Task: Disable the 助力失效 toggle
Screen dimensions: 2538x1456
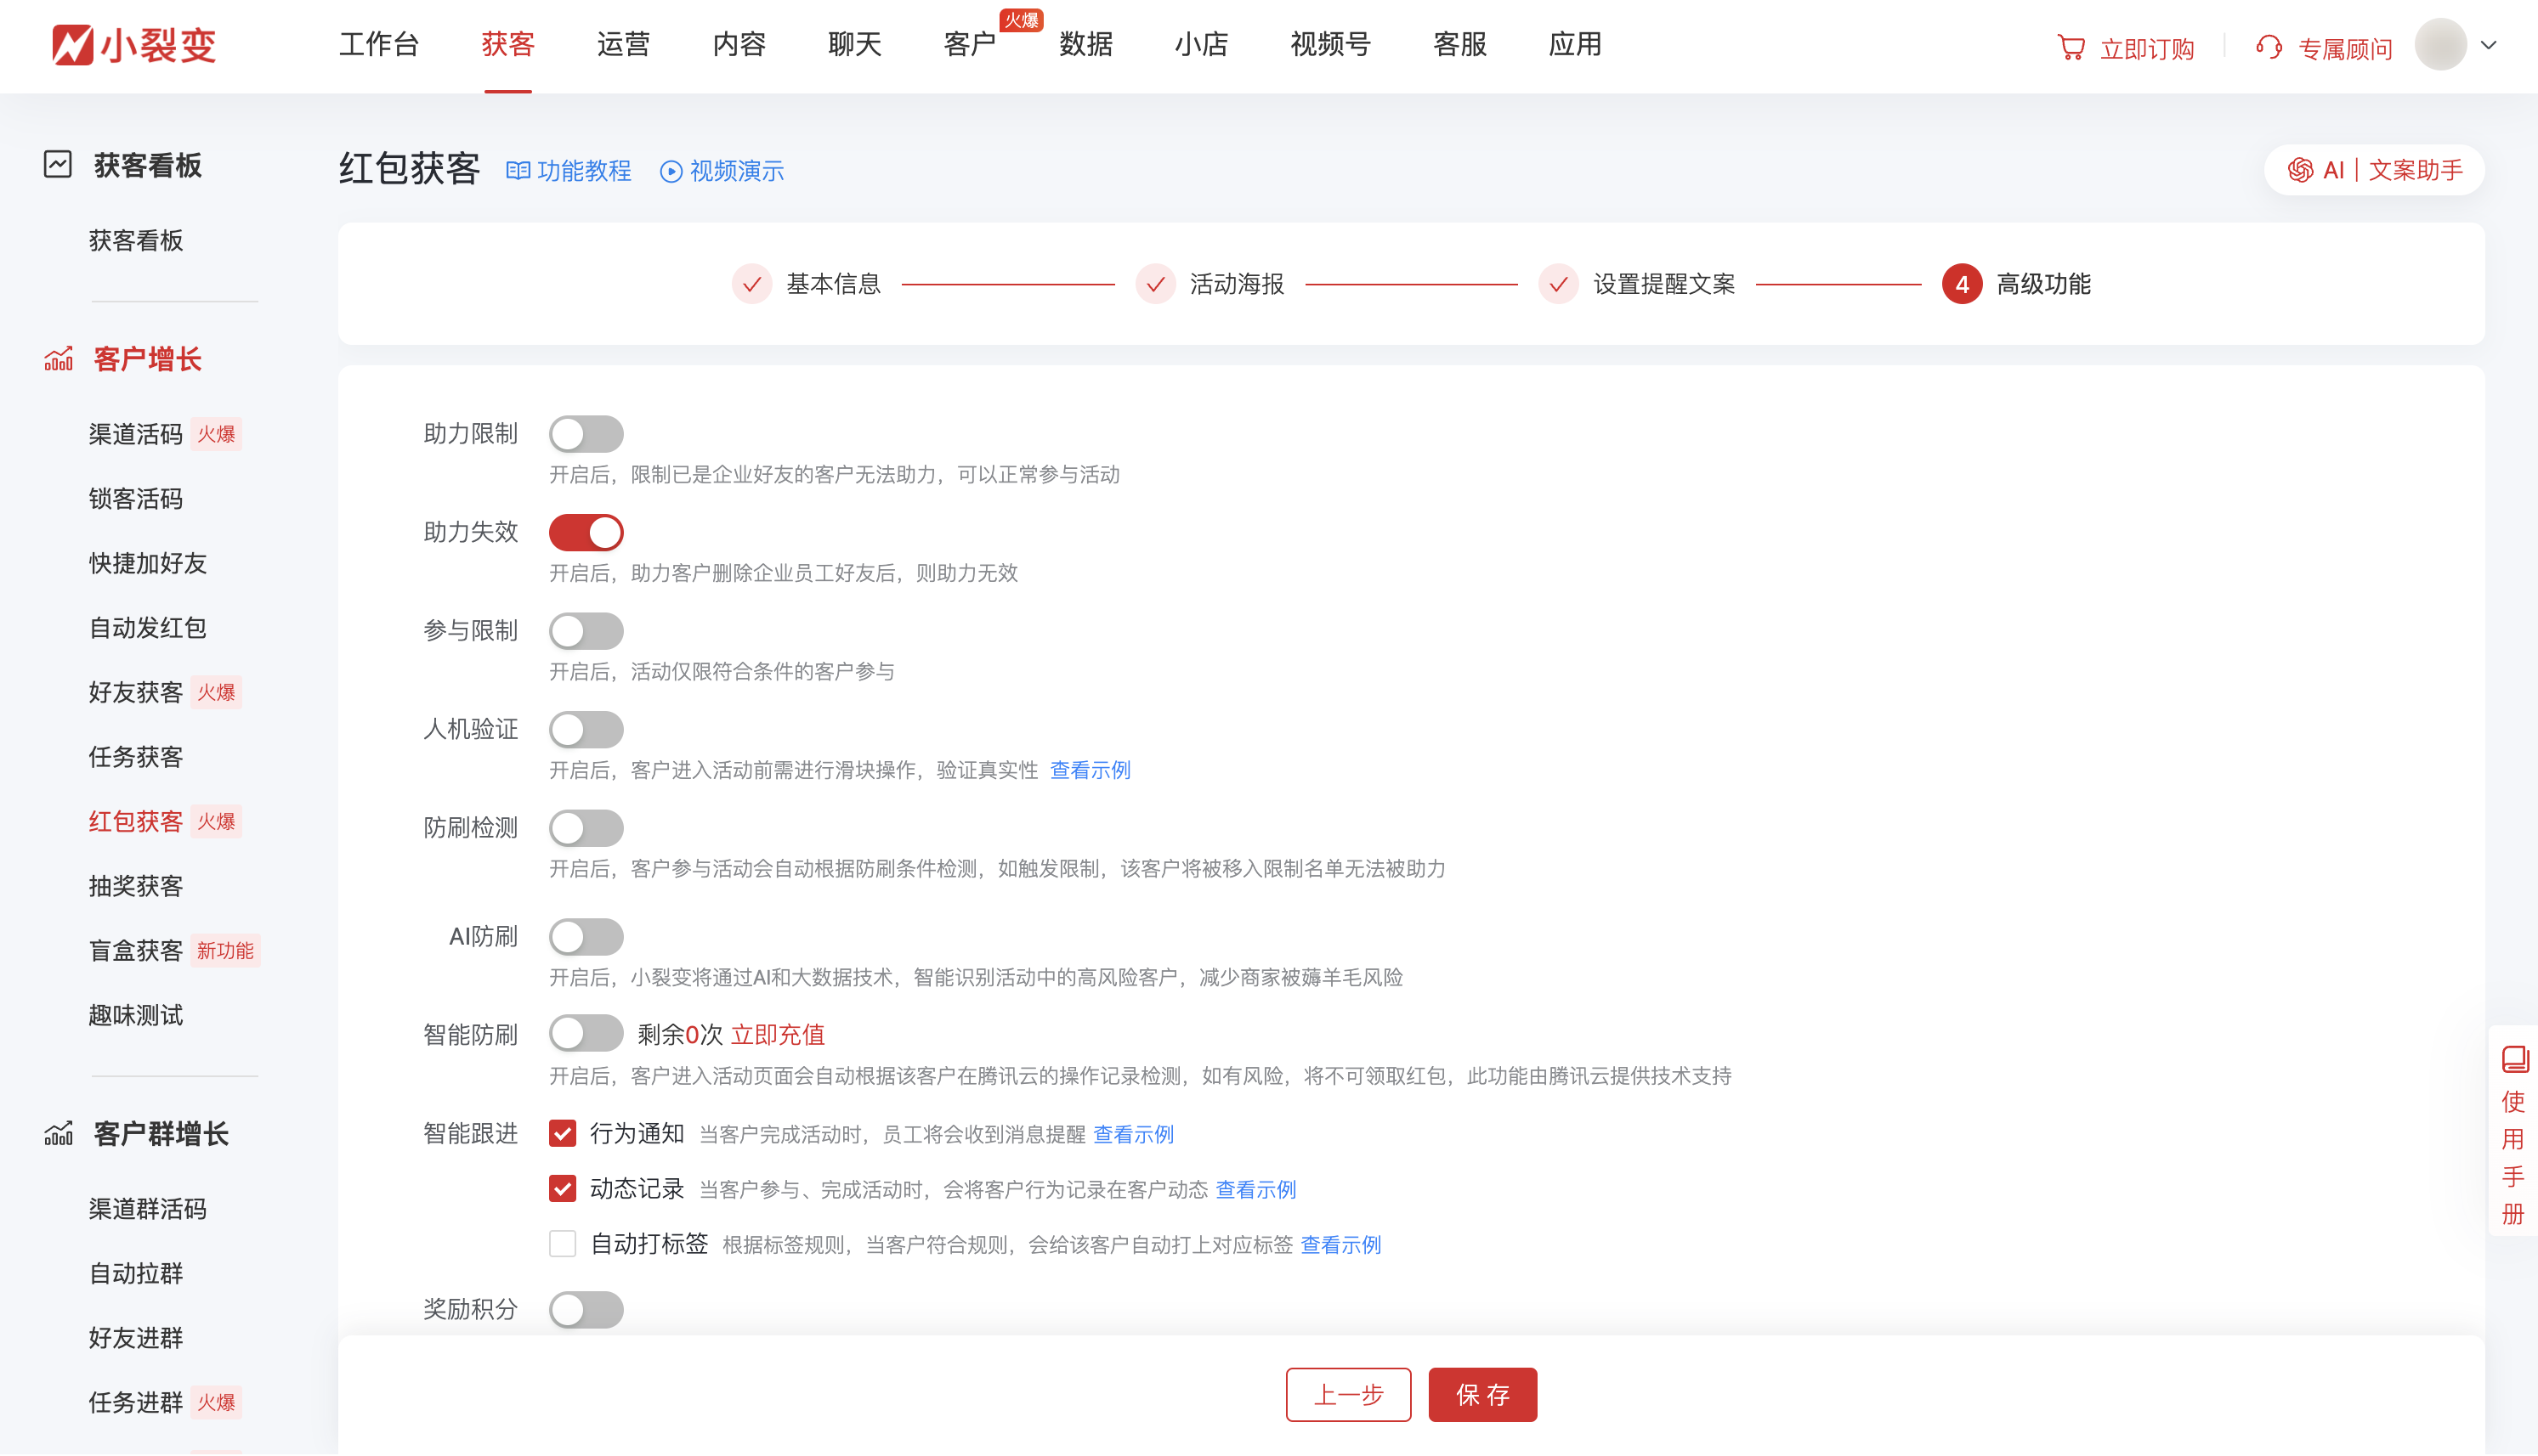Action: point(586,532)
